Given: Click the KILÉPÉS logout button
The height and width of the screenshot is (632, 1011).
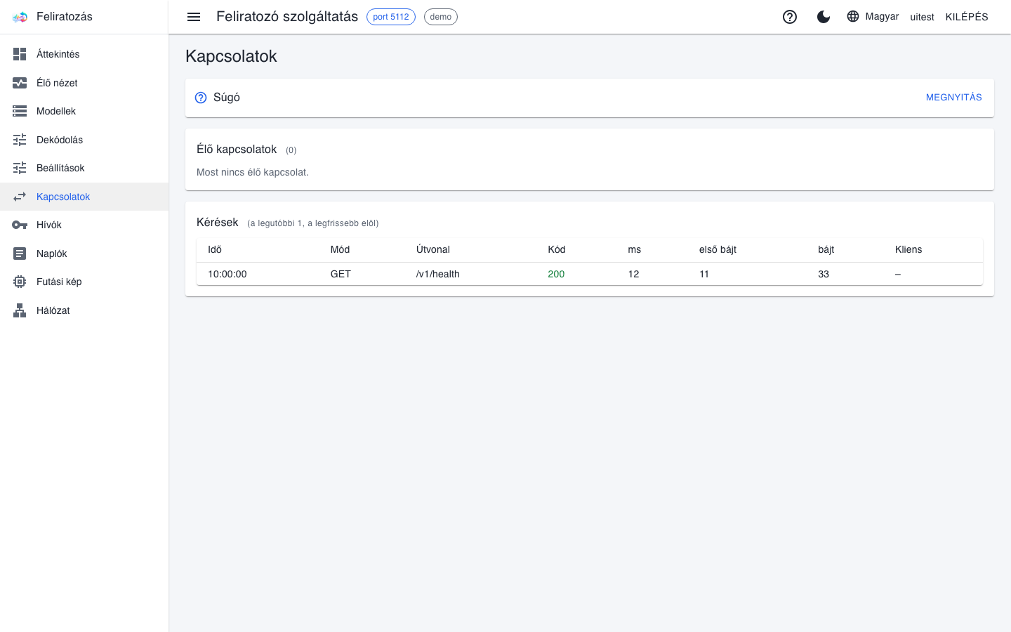Looking at the screenshot, I should tap(967, 17).
